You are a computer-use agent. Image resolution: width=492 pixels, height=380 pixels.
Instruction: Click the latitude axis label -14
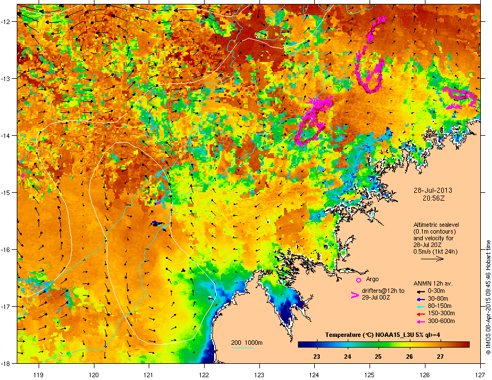point(6,135)
